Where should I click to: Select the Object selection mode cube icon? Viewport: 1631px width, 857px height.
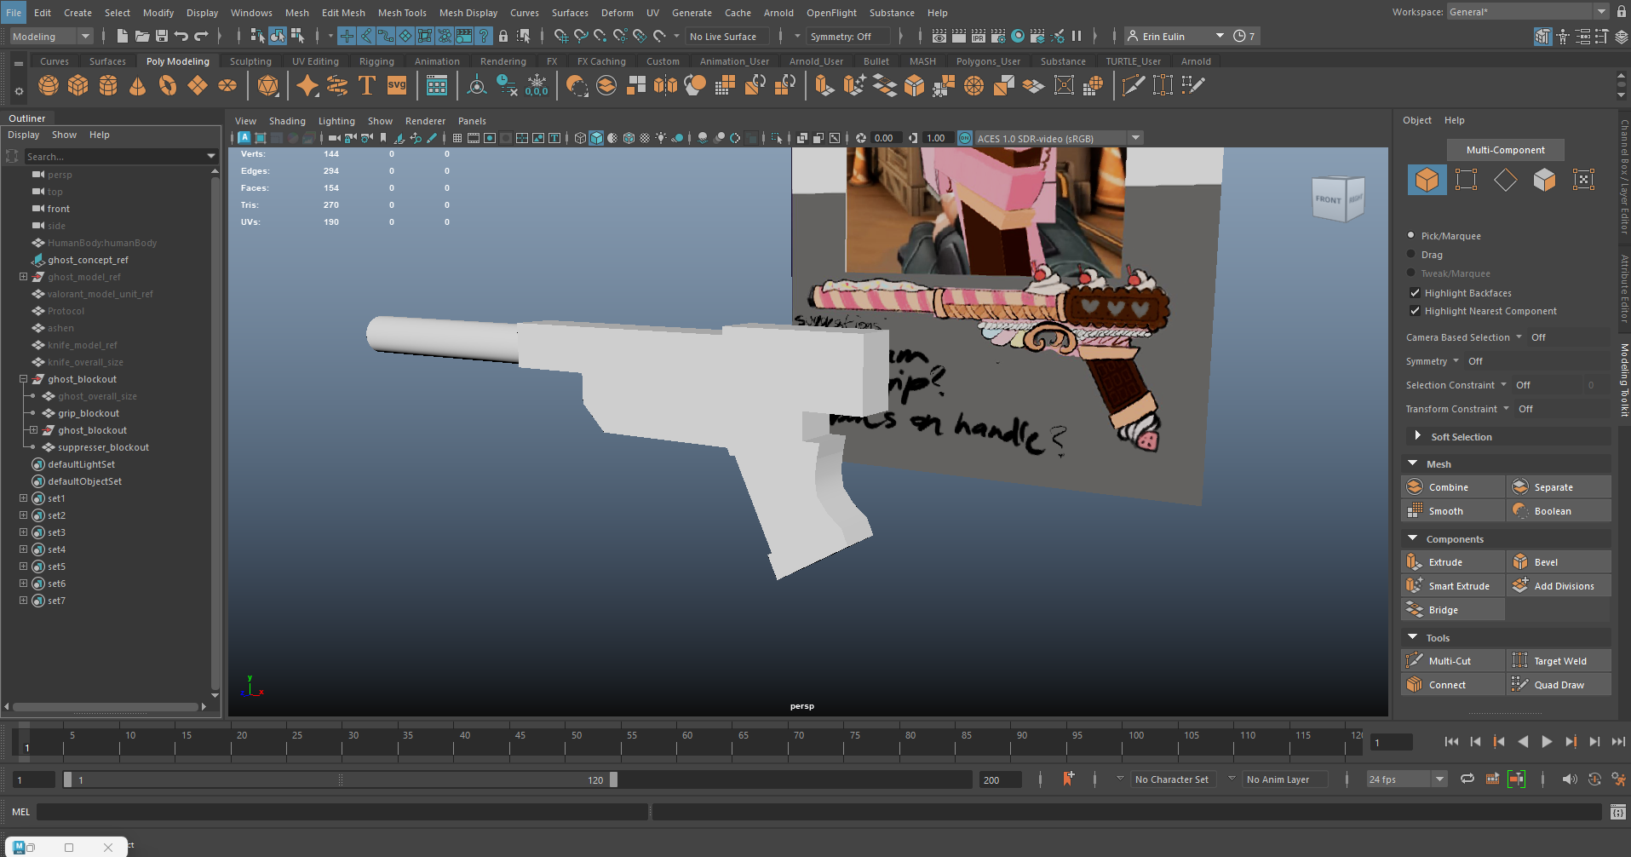coord(1427,180)
